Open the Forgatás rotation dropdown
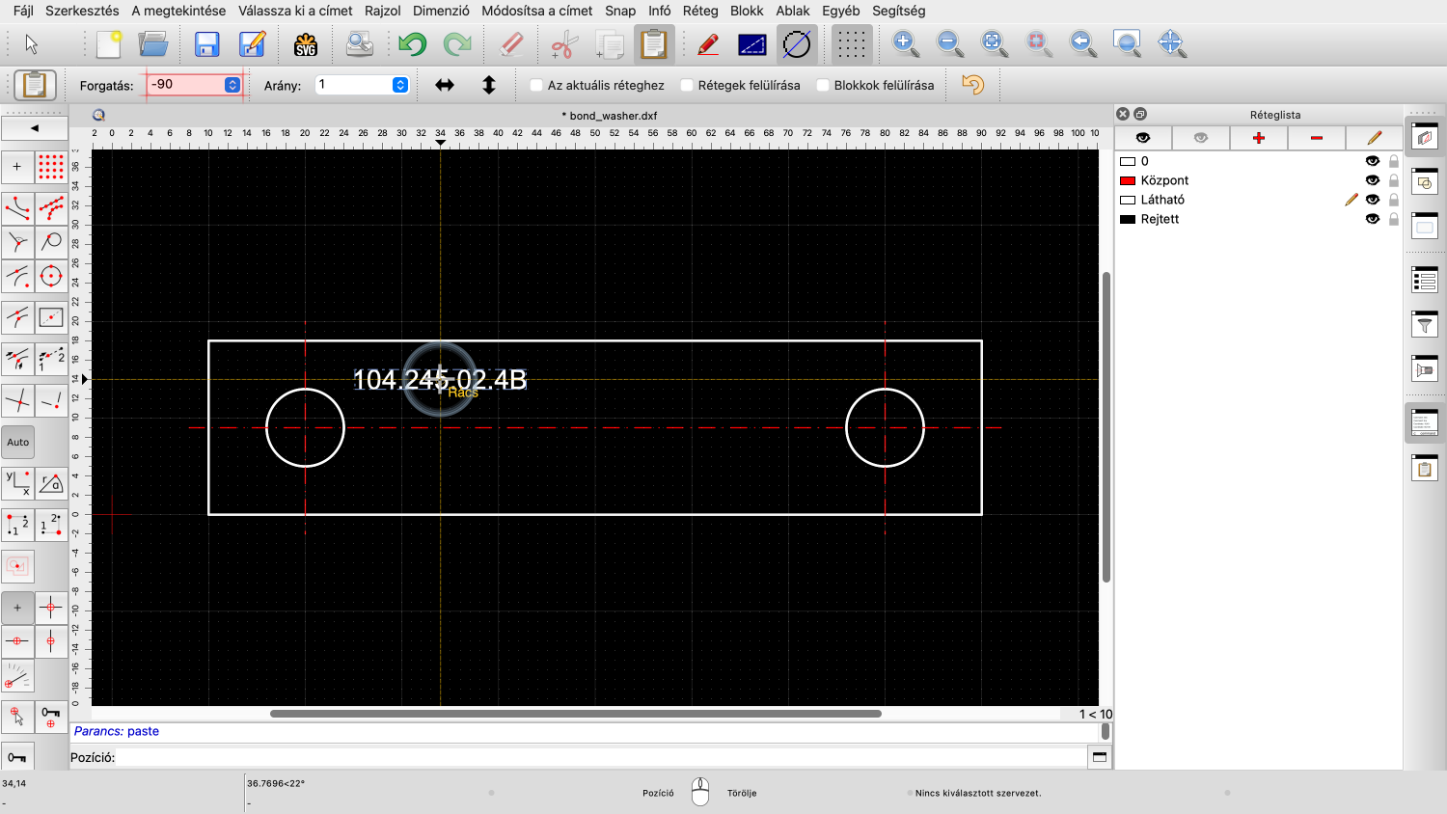The image size is (1447, 814). tap(232, 85)
